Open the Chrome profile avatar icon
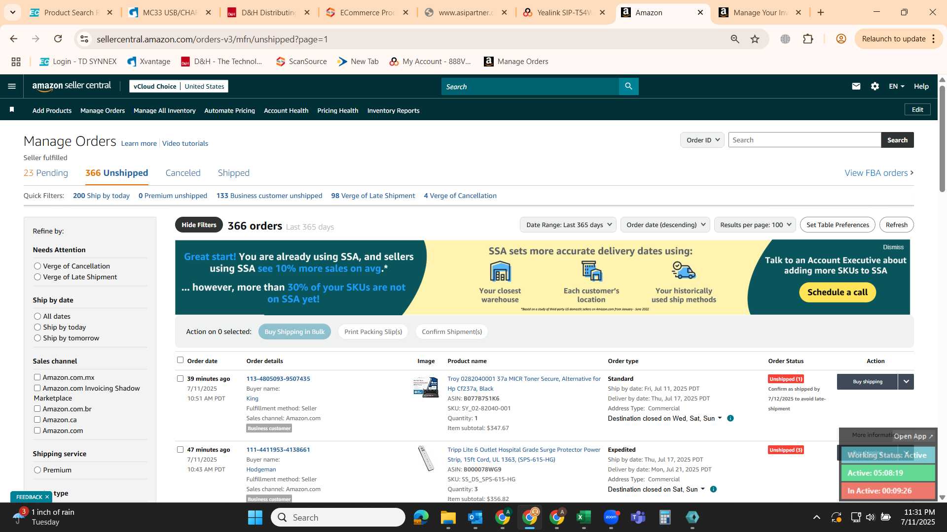Viewport: 947px width, 532px height. (841, 39)
